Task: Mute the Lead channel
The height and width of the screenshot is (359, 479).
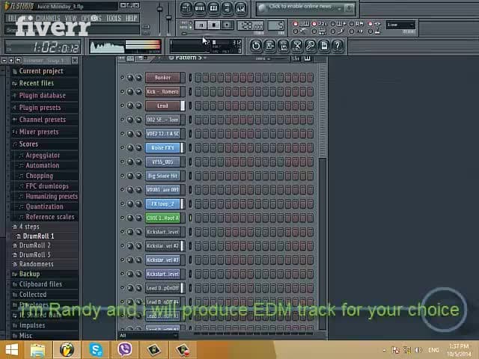Action: pyautogui.click(x=122, y=105)
